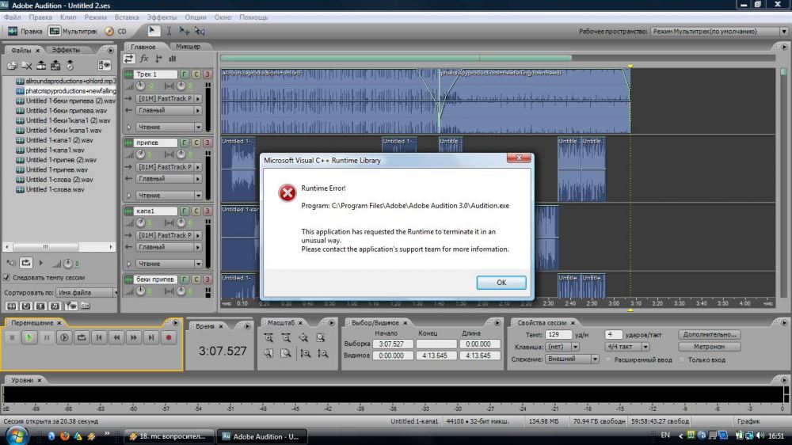This screenshot has width=792, height=445.
Task: Switch to CD view
Action: (116, 32)
